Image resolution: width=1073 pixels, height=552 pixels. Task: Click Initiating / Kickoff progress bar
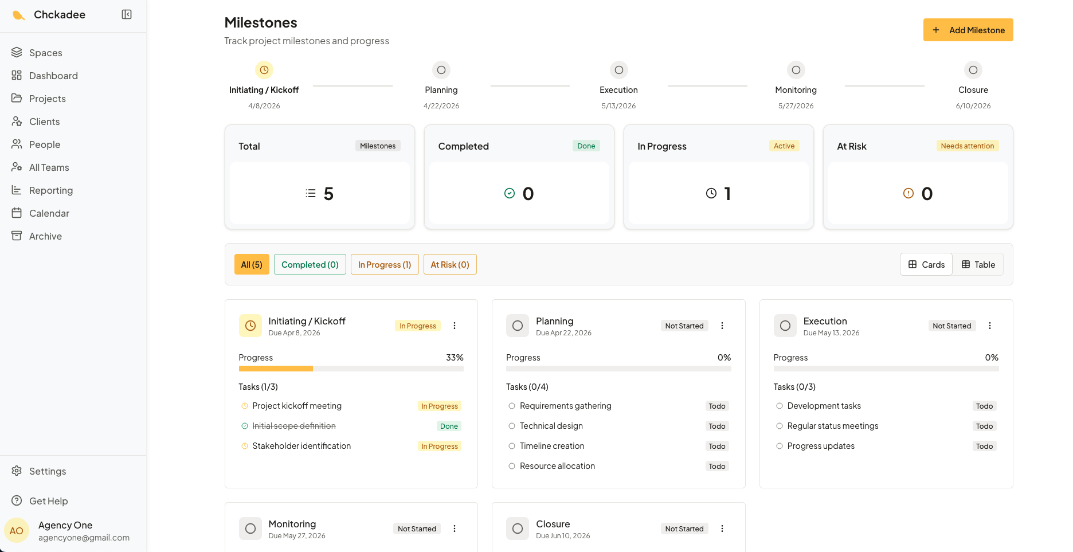pos(351,369)
